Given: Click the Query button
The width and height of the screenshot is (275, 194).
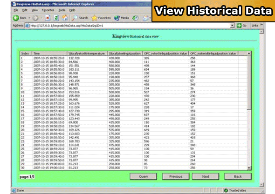Looking at the screenshot, I should [x=143, y=176].
